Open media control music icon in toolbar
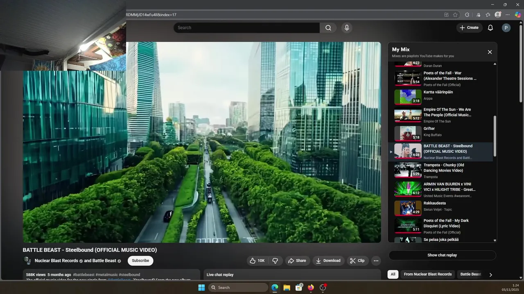The image size is (524, 294). point(478,15)
